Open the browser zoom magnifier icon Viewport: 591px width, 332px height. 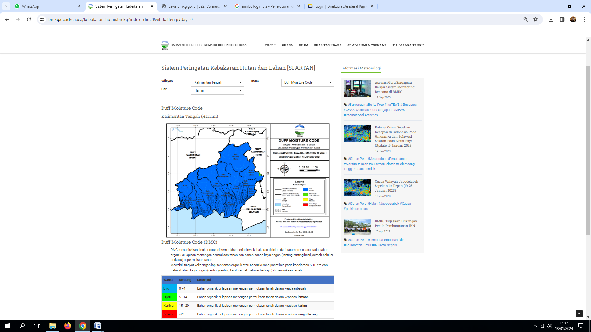pyautogui.click(x=526, y=19)
